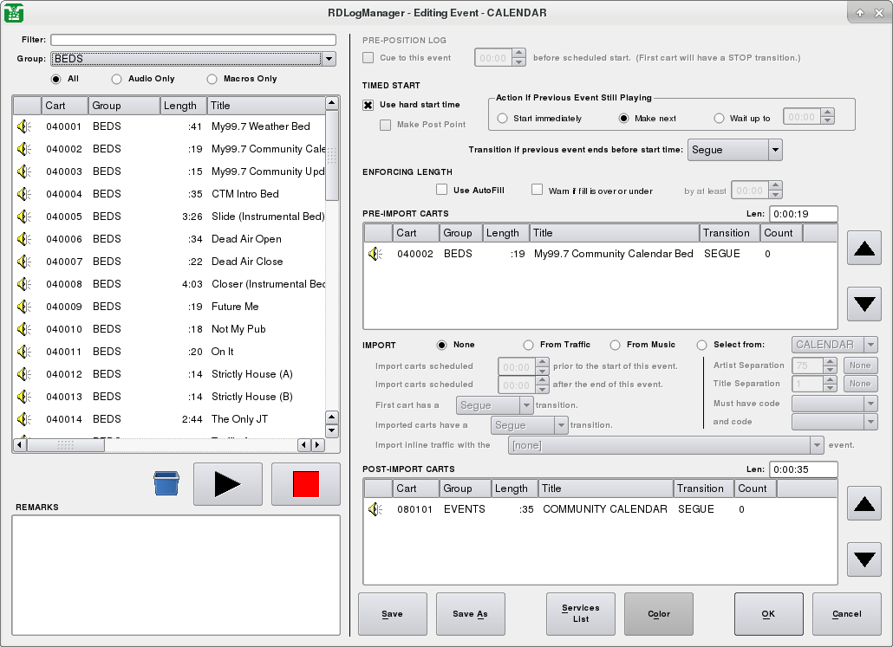This screenshot has width=893, height=647.
Task: Uncheck Use hard start time
Action: pyautogui.click(x=368, y=105)
